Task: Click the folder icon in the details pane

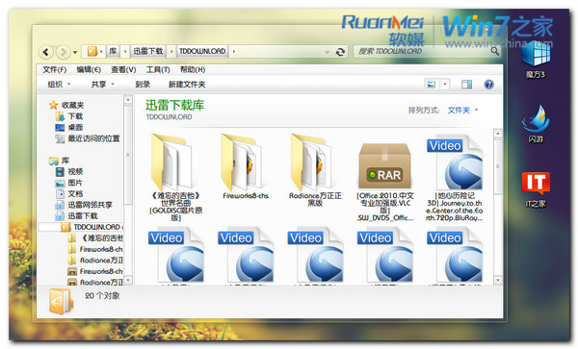Action: (61, 302)
